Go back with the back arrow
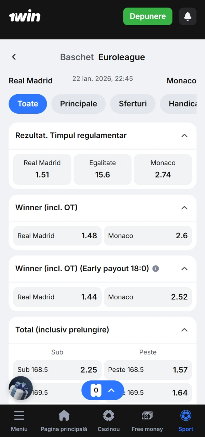The image size is (205, 437). tap(14, 57)
